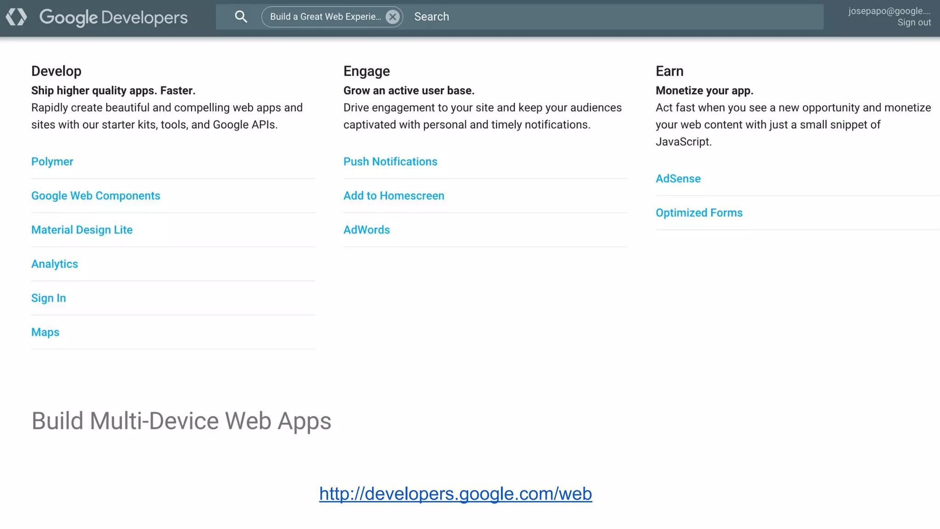Open the Push Notifications link
The width and height of the screenshot is (940, 529).
(391, 162)
